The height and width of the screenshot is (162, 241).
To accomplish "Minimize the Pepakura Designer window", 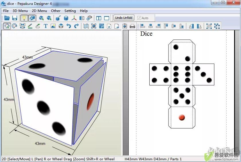I will click(215, 3).
